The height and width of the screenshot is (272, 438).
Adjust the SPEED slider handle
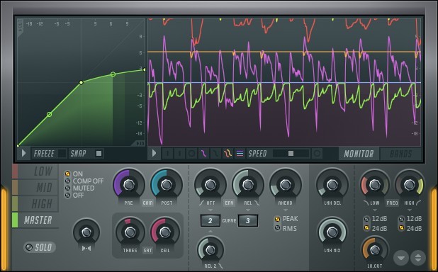291,153
